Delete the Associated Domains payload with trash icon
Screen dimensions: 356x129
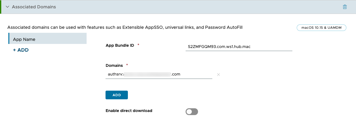click(345, 7)
